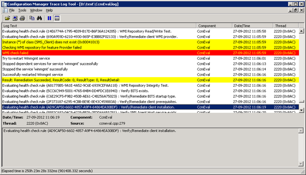
Task: Copy selected lines with the copy icon
Action: click(32, 18)
